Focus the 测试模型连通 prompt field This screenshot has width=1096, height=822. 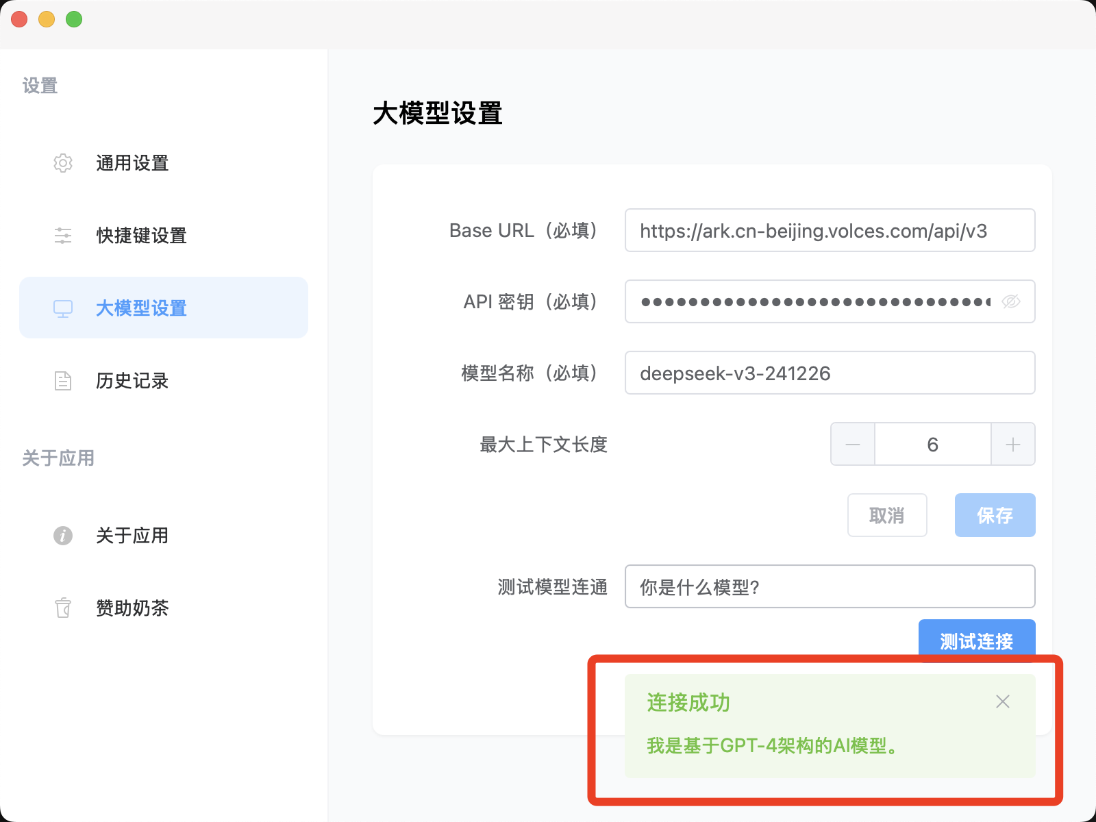pyautogui.click(x=830, y=586)
